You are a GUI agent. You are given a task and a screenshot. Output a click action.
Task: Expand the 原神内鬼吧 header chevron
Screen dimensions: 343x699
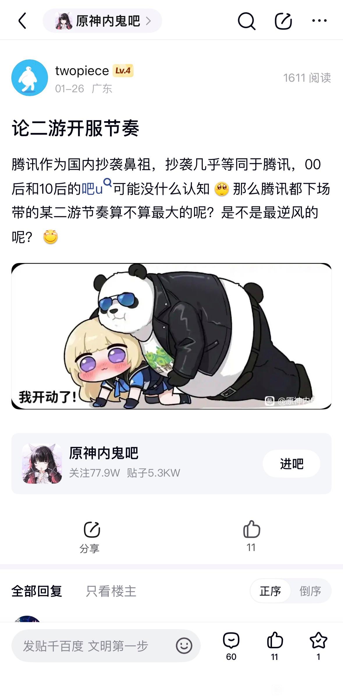click(x=148, y=21)
